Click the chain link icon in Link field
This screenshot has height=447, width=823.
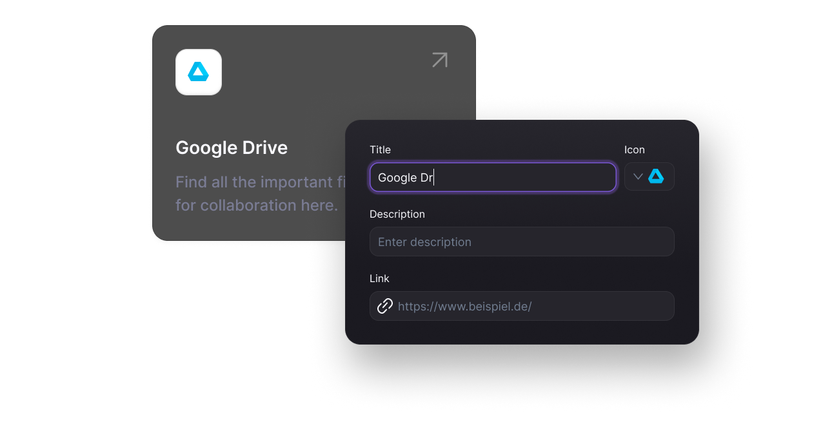pyautogui.click(x=385, y=306)
